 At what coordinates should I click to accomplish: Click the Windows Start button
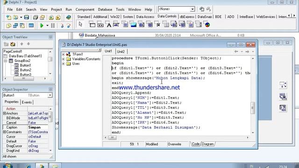coord(7,166)
